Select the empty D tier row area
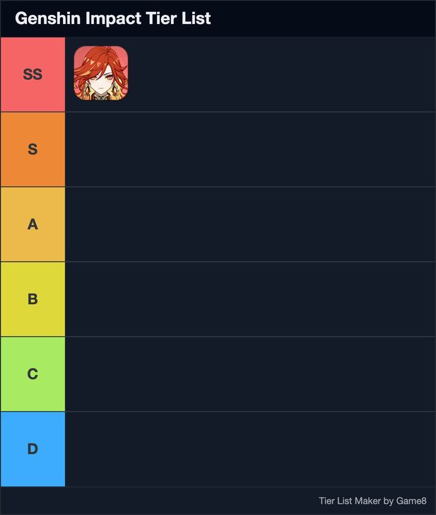The width and height of the screenshot is (436, 515). tap(250, 449)
